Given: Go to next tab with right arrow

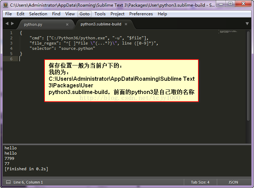Looking at the screenshot, I should [13, 24].
